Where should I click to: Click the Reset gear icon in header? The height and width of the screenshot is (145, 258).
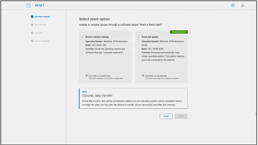[x=28, y=6]
